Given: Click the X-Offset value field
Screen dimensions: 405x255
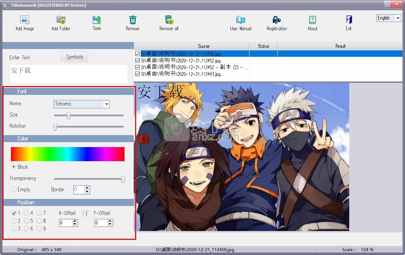Looking at the screenshot, I should [x=66, y=223].
